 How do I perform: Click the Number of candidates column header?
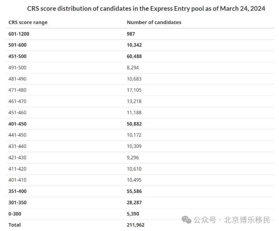click(154, 22)
